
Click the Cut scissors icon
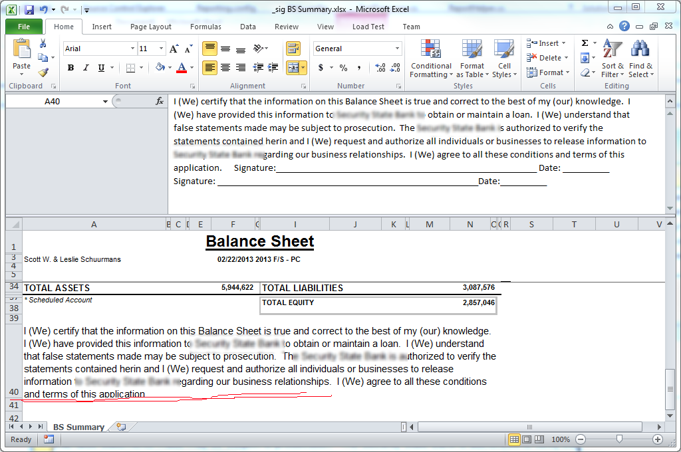pyautogui.click(x=43, y=43)
